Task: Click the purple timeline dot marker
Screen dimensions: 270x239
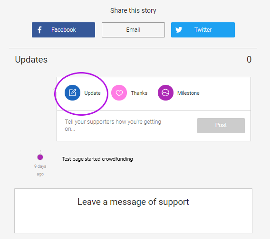Action: [x=40, y=157]
